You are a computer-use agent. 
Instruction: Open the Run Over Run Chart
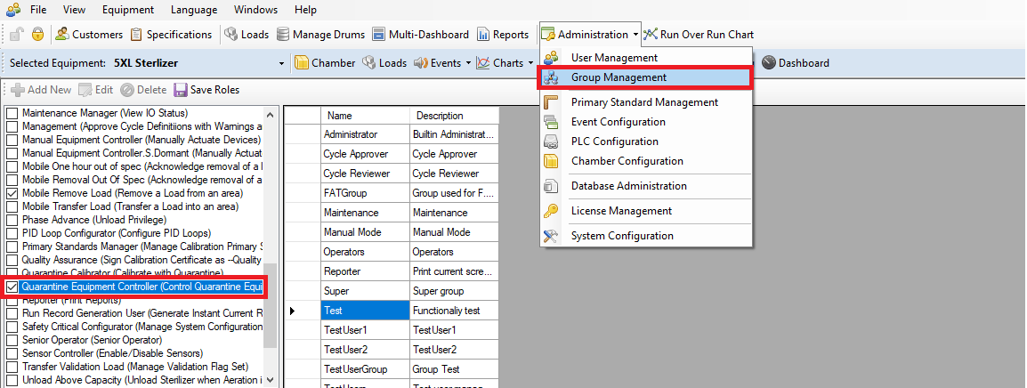651,35
